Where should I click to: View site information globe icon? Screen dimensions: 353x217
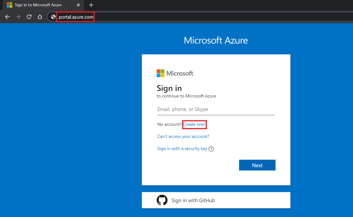point(53,17)
